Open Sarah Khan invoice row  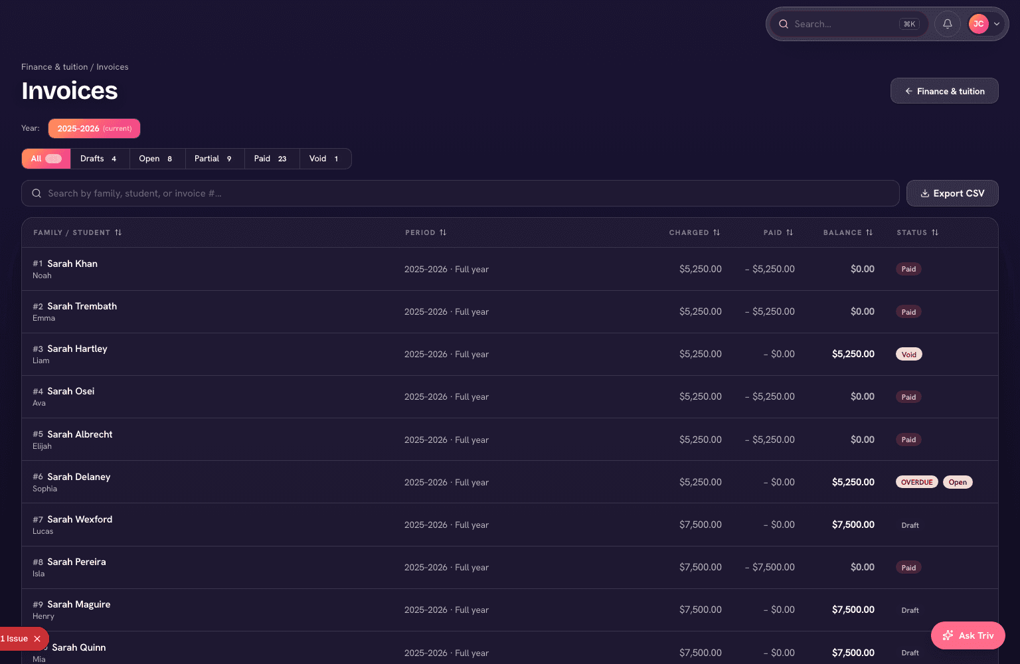coord(510,269)
